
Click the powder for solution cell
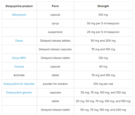(x=55, y=84)
